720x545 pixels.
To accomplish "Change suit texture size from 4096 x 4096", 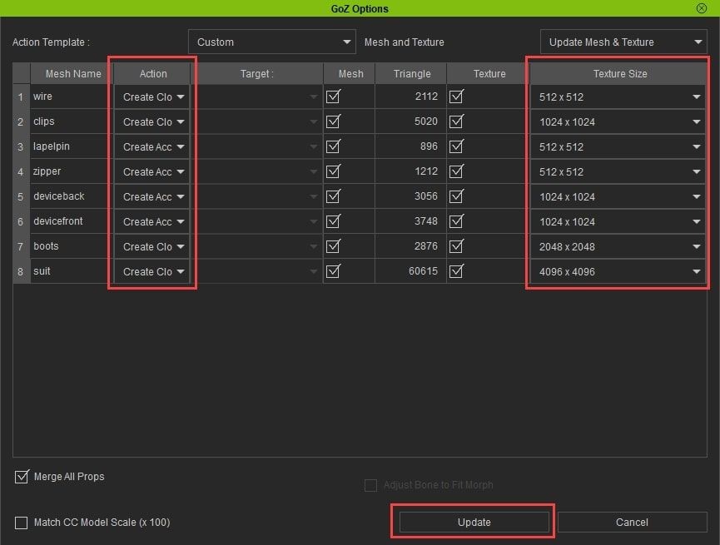I will (x=618, y=272).
